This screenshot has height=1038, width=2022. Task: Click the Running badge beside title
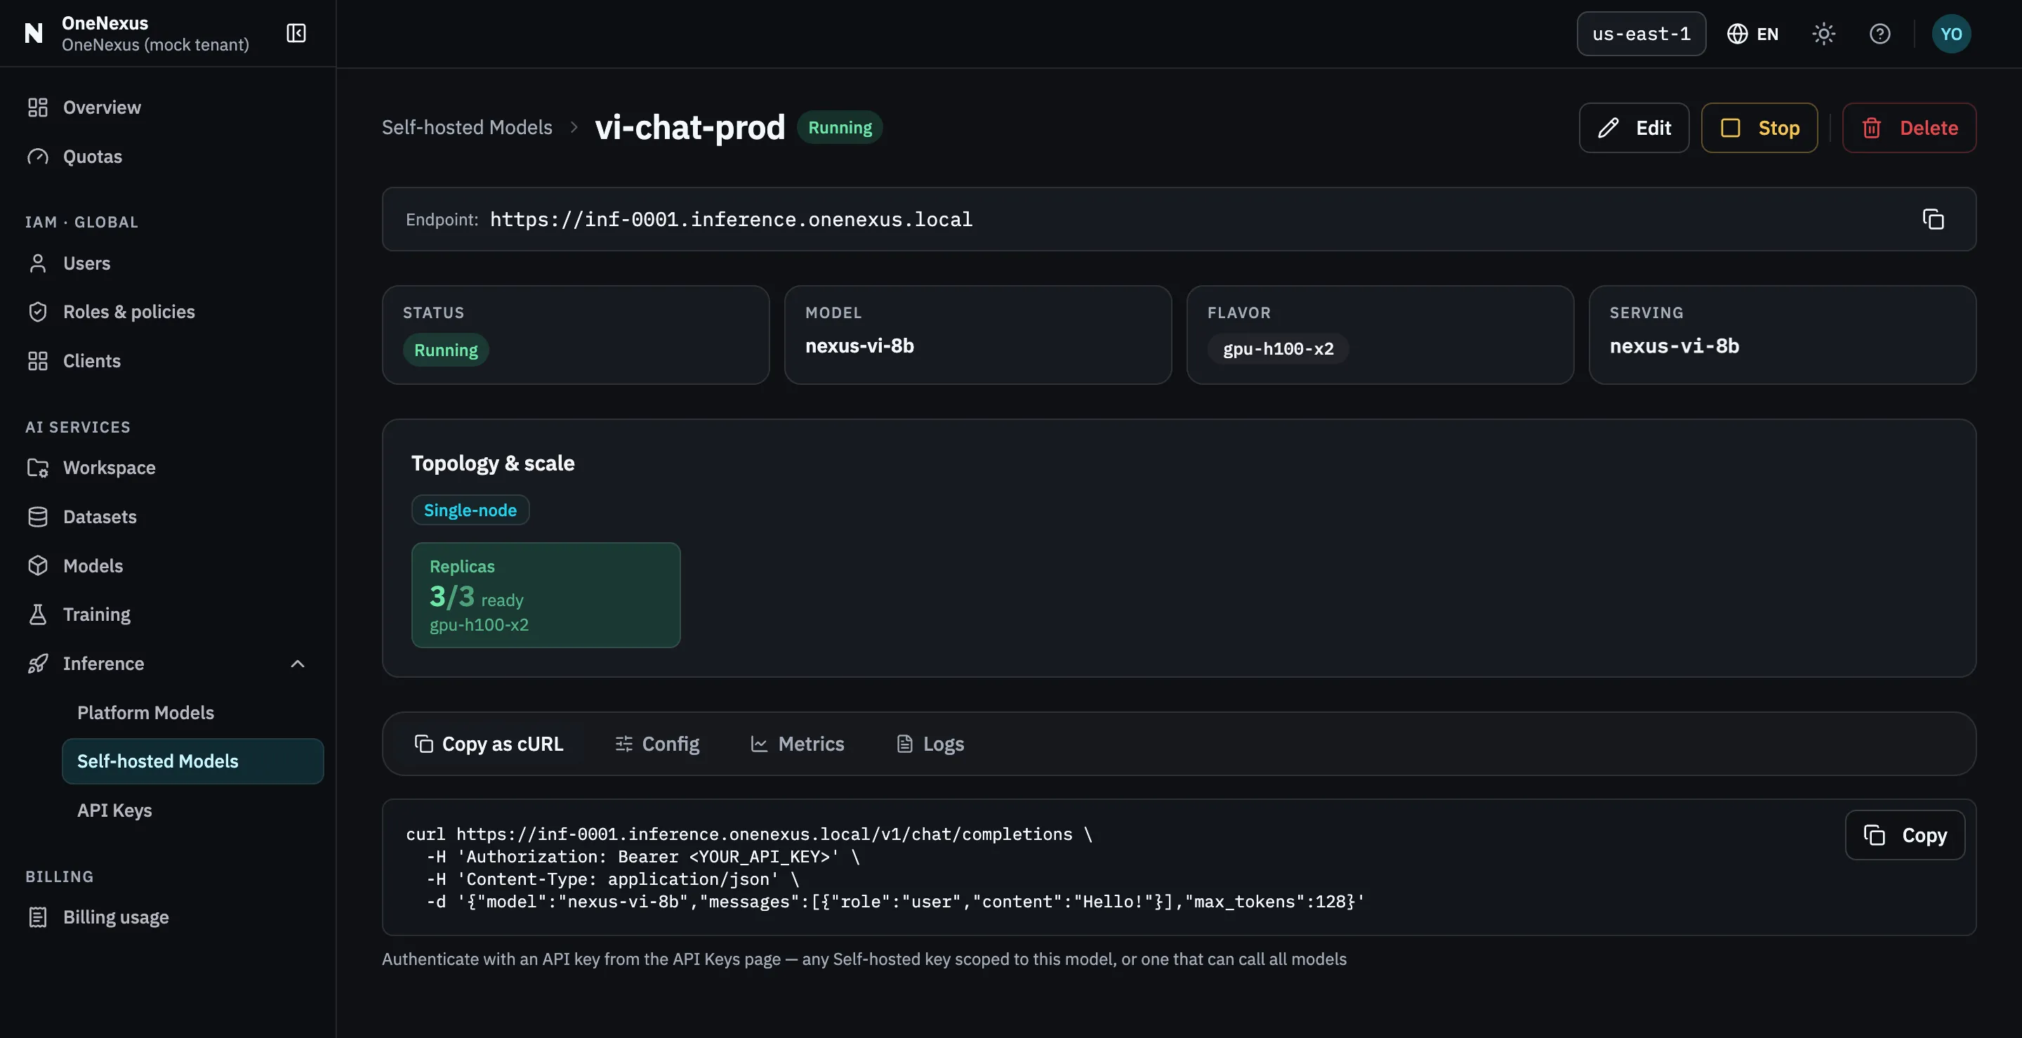tap(840, 127)
